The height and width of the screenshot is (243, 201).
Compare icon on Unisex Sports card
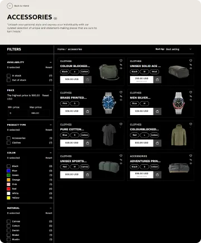pyautogui.click(x=121, y=160)
